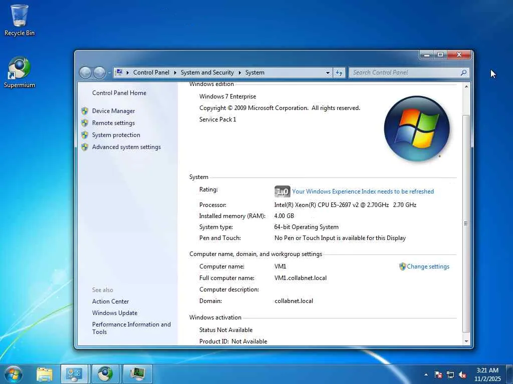Click the 4.00 GB memory value

(284, 216)
